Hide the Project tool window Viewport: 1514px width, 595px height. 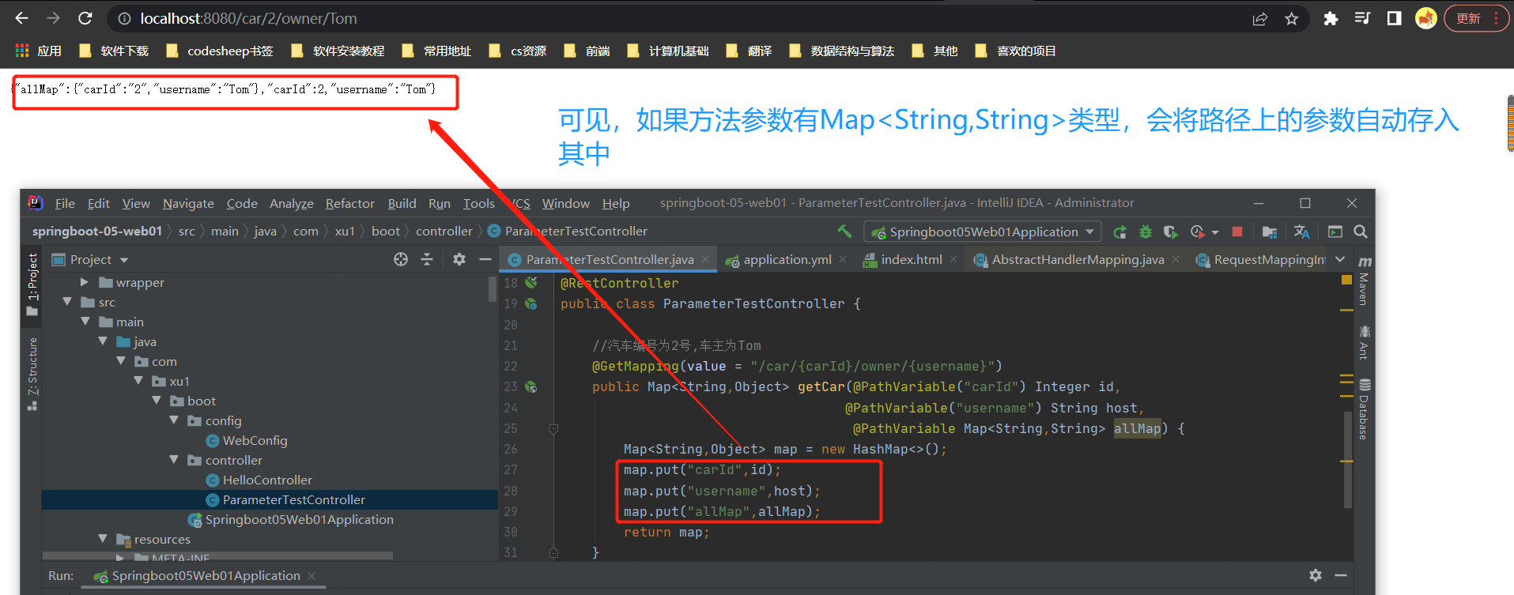point(485,259)
